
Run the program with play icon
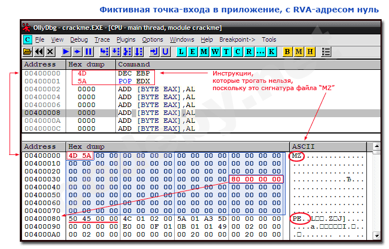coord(66,52)
